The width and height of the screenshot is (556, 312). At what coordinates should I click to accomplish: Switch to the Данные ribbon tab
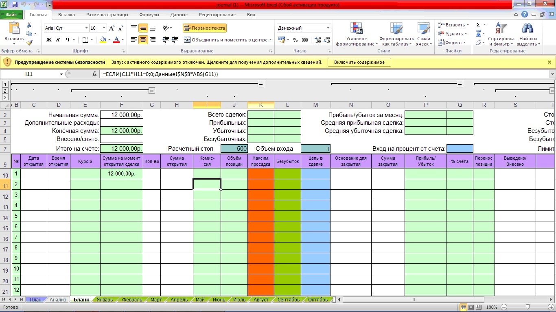[x=179, y=15]
